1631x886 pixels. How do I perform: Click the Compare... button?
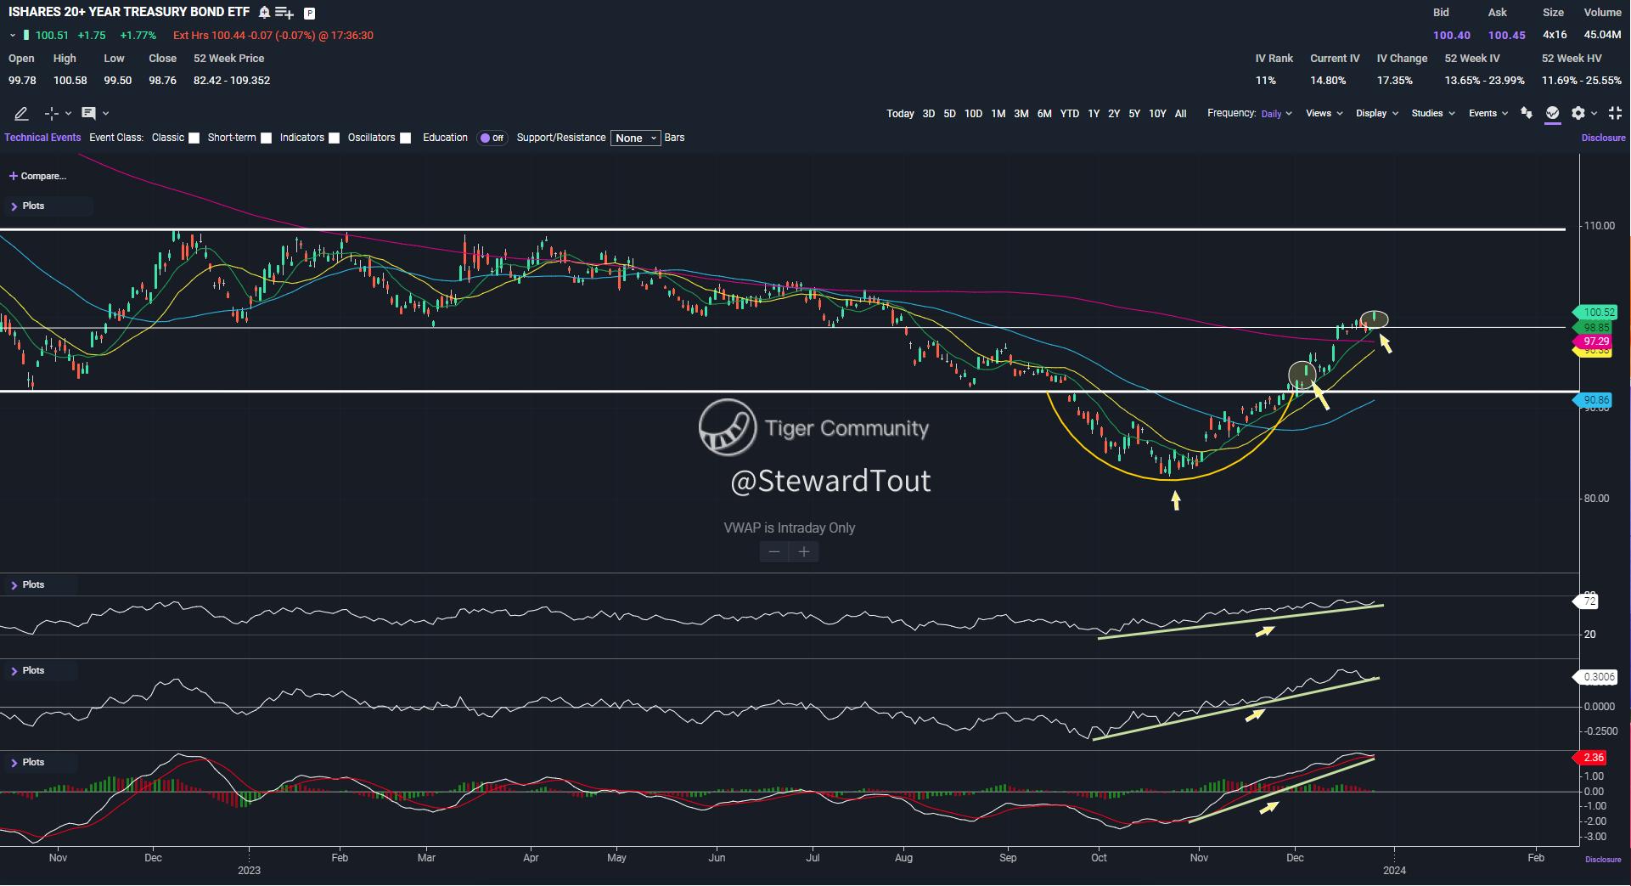(x=37, y=177)
